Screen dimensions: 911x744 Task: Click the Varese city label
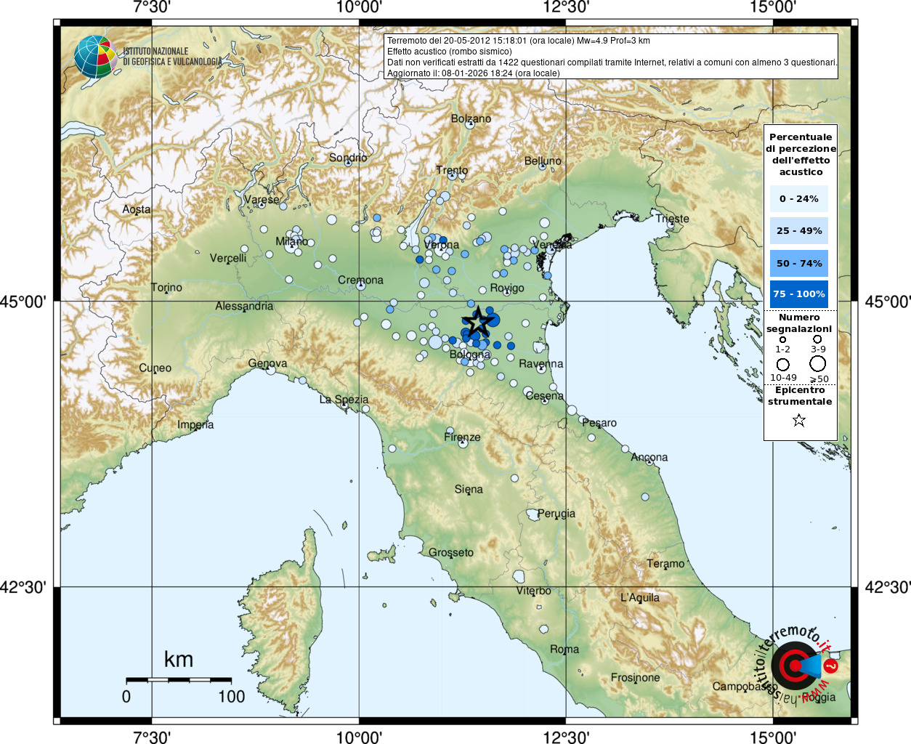[x=262, y=199]
